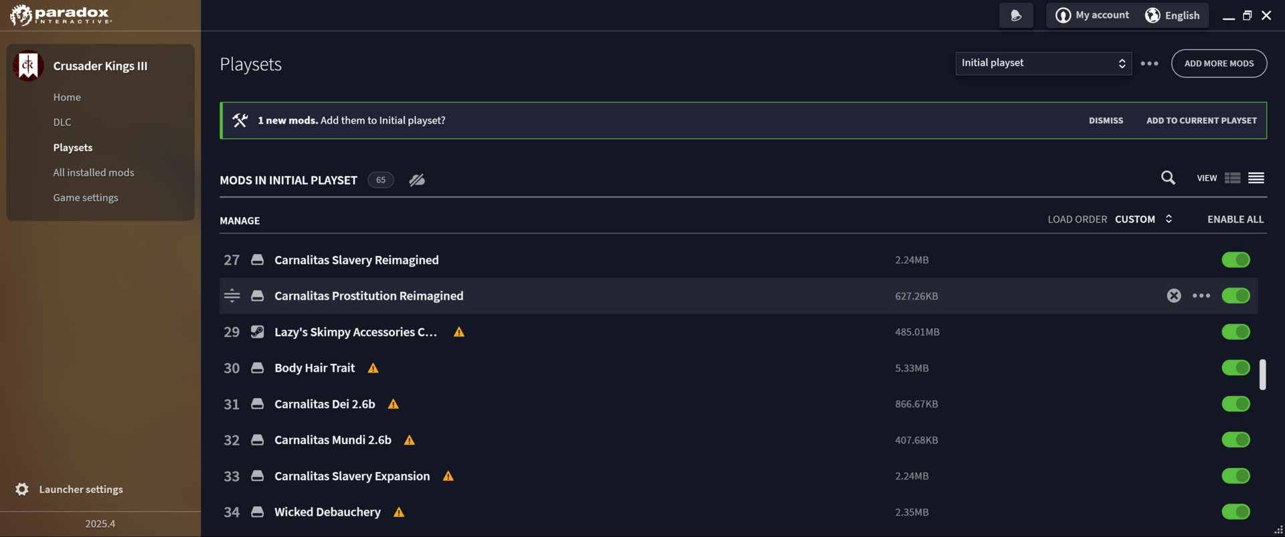The width and height of the screenshot is (1285, 537).
Task: Open the notifications icon in top bar
Action: coord(1016,15)
